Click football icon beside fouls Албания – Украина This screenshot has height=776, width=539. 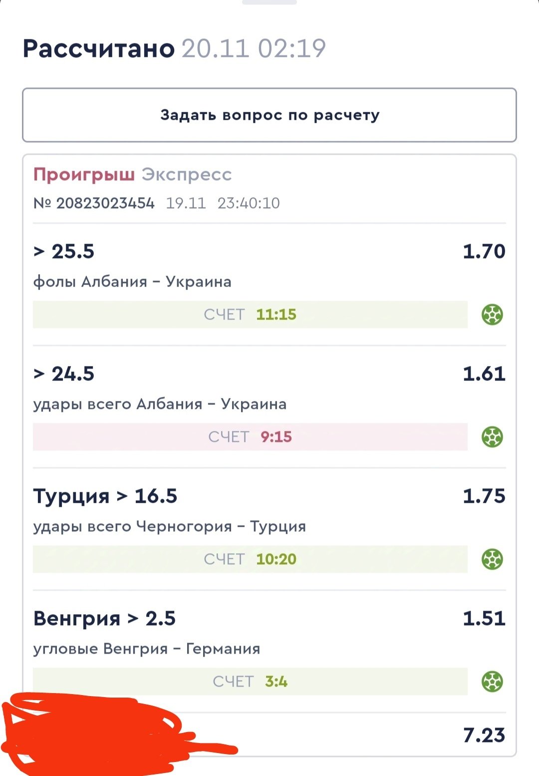pyautogui.click(x=492, y=315)
